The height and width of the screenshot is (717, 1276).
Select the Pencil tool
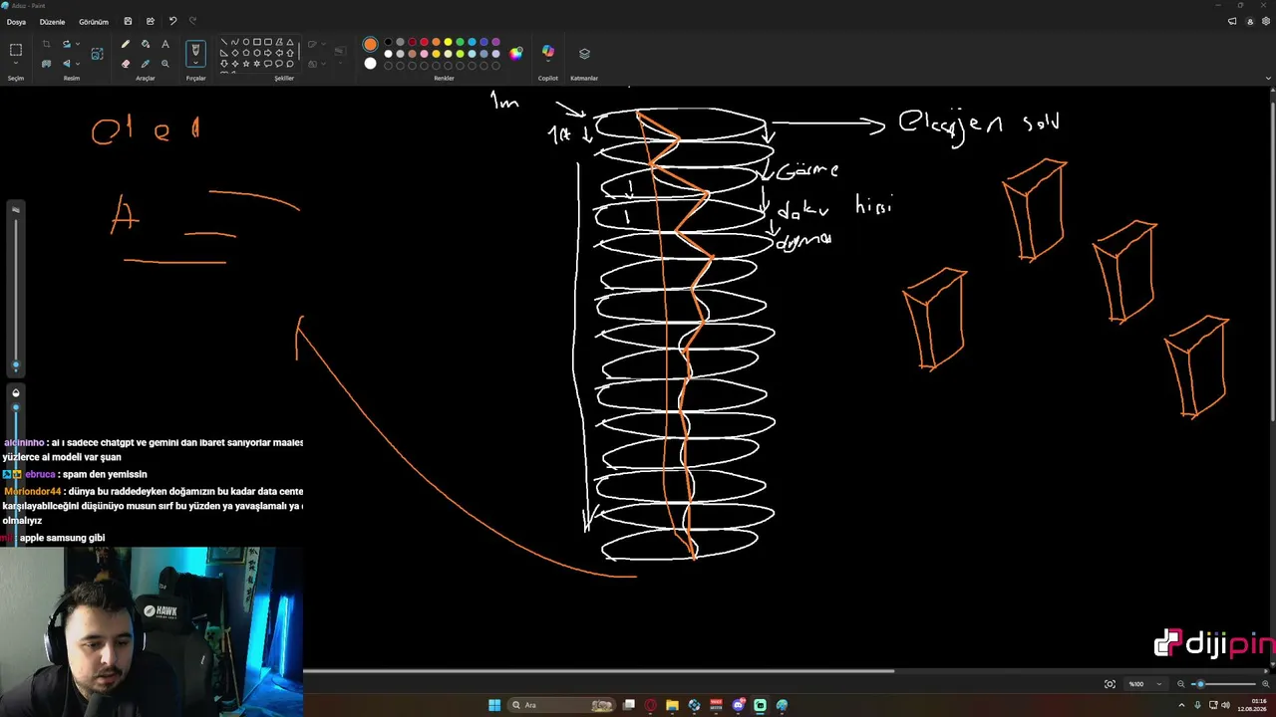pos(125,44)
